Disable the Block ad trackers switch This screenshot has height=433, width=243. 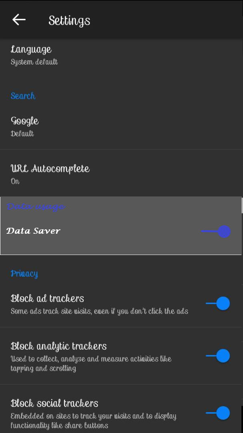click(219, 304)
